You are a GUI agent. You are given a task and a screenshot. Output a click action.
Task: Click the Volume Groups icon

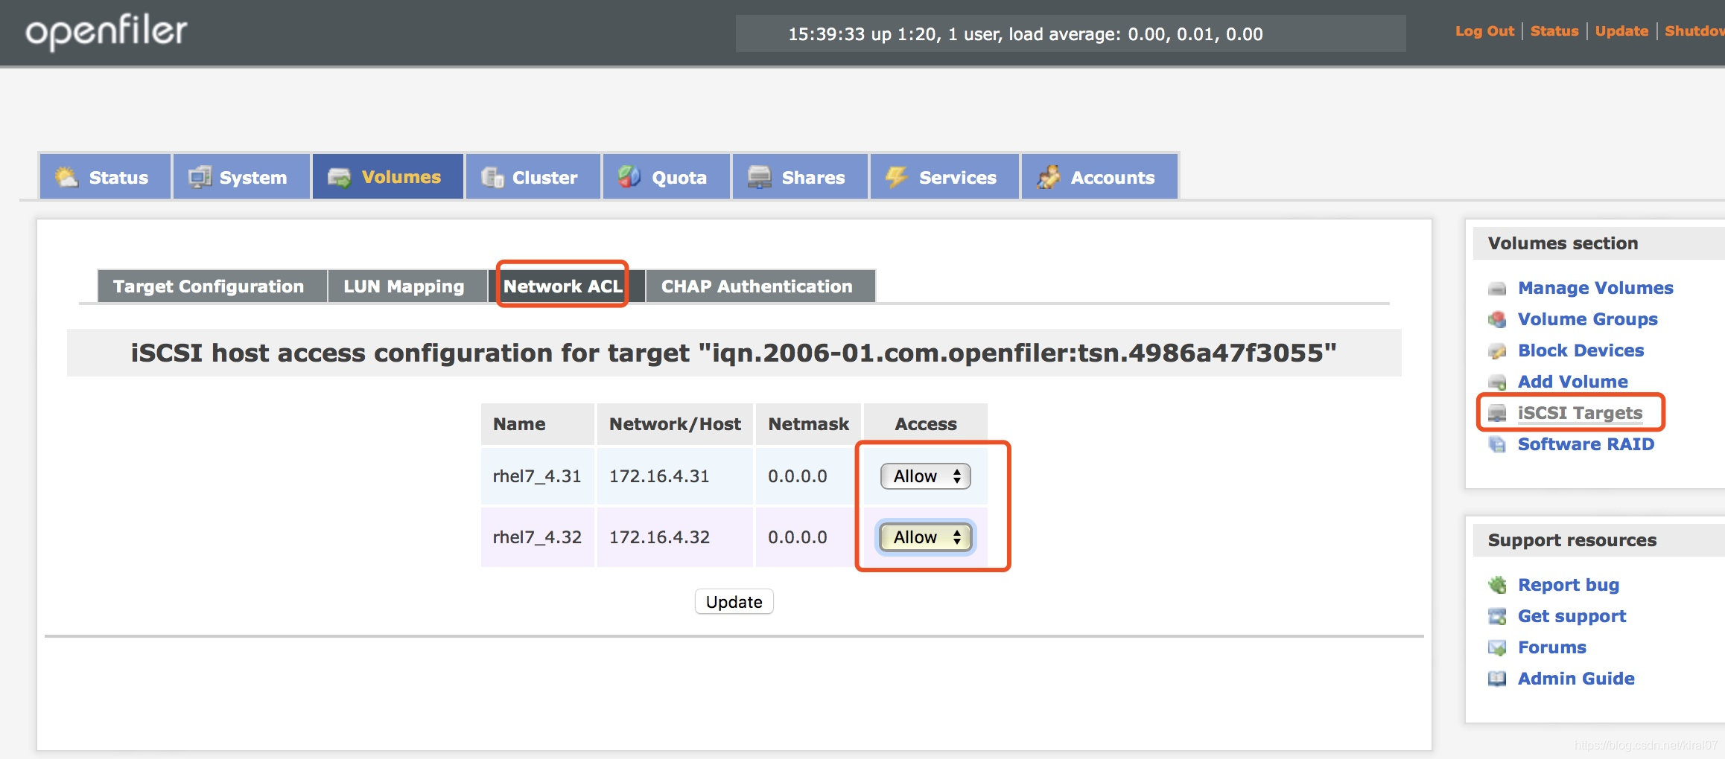1497,320
